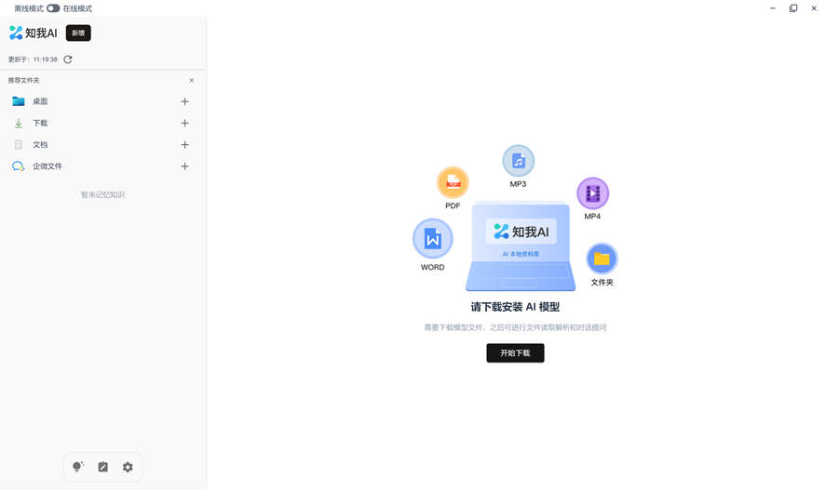Close the 推荐文件夹 section
The height and width of the screenshot is (491, 825).
tap(192, 80)
